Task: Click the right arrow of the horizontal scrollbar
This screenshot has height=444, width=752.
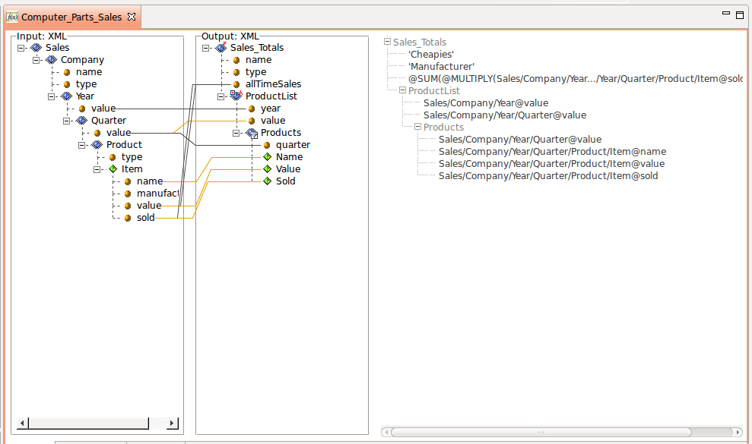Action: pos(172,423)
